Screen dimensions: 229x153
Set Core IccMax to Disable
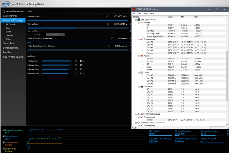(x=37, y=35)
